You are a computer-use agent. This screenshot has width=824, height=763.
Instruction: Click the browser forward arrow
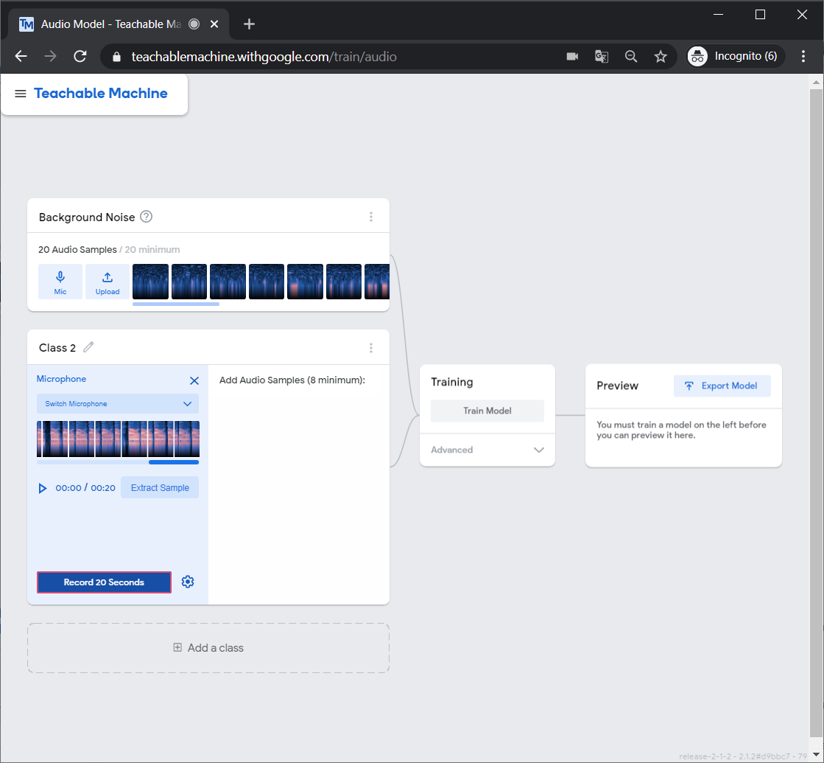(51, 56)
